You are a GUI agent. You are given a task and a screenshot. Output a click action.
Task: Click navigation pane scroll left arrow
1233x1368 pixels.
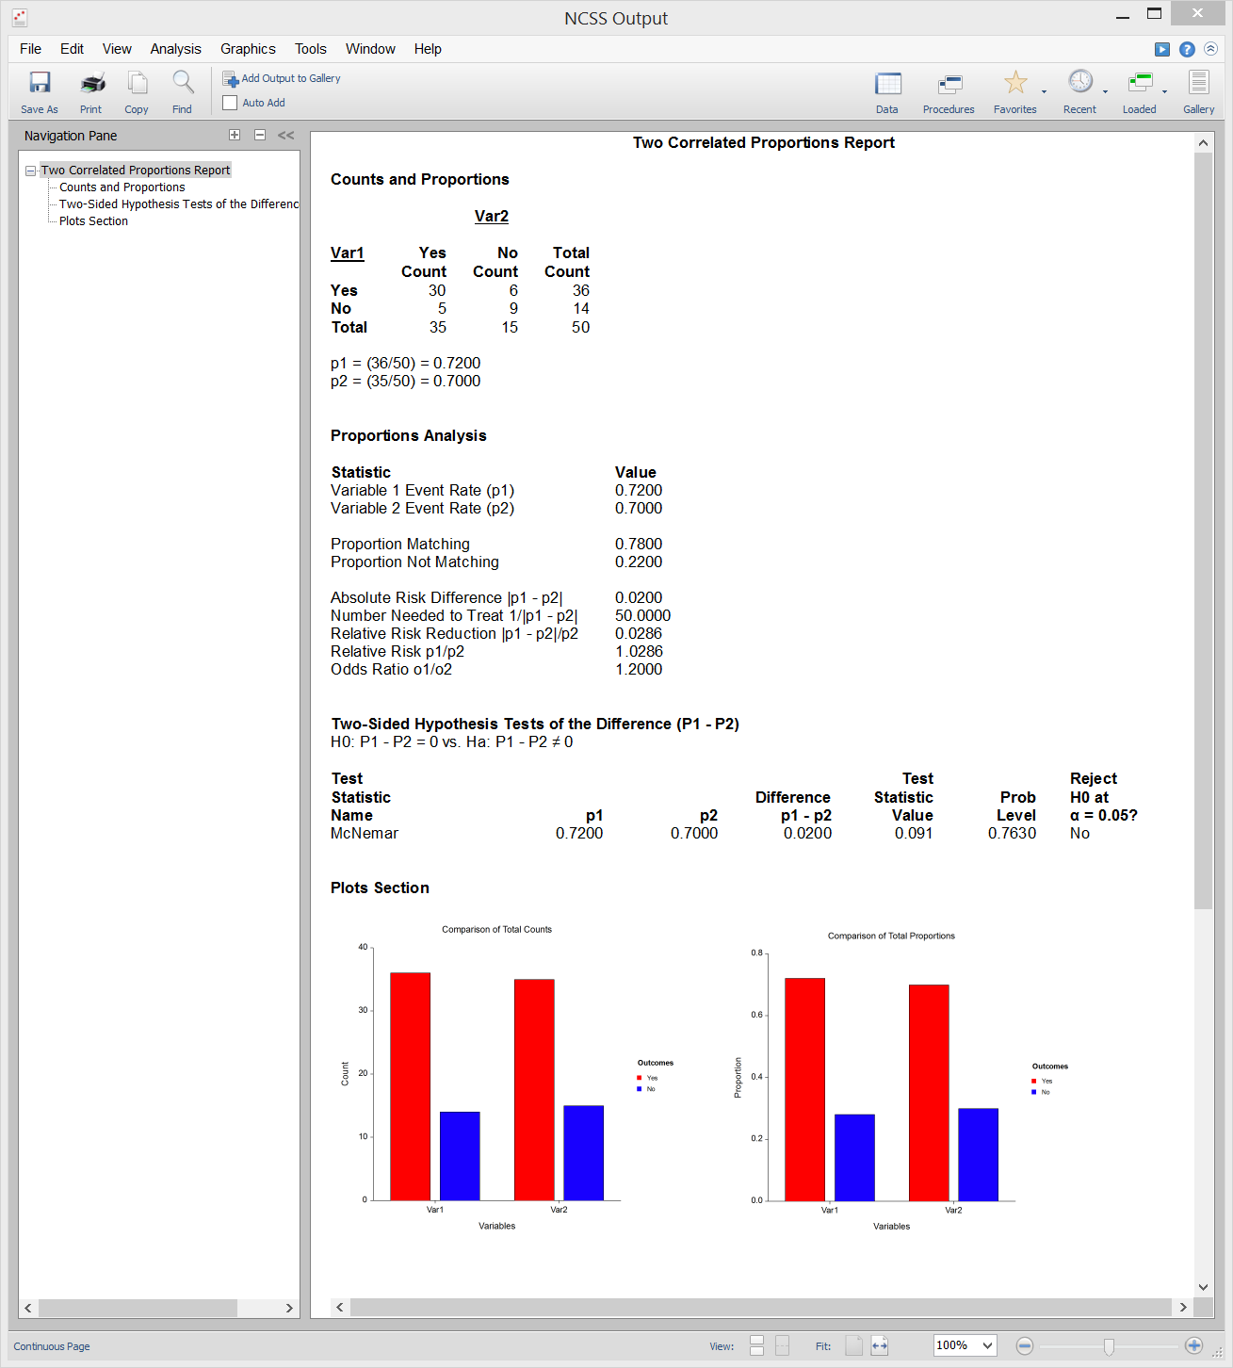coord(28,1308)
